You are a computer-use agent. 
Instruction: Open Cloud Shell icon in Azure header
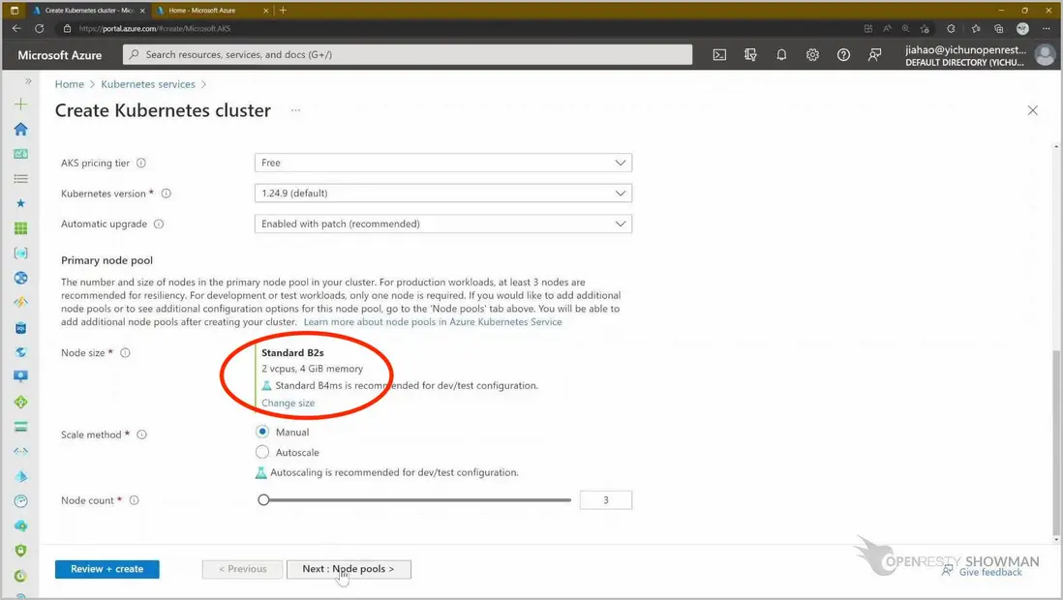click(719, 55)
